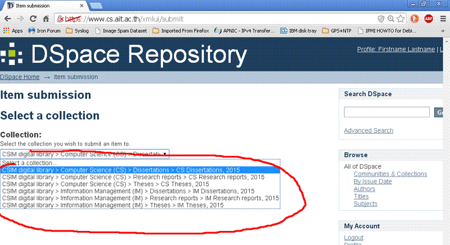This screenshot has height=245, width=450.
Task: Click the zoom magnifier icon in address bar
Action: pos(390,19)
